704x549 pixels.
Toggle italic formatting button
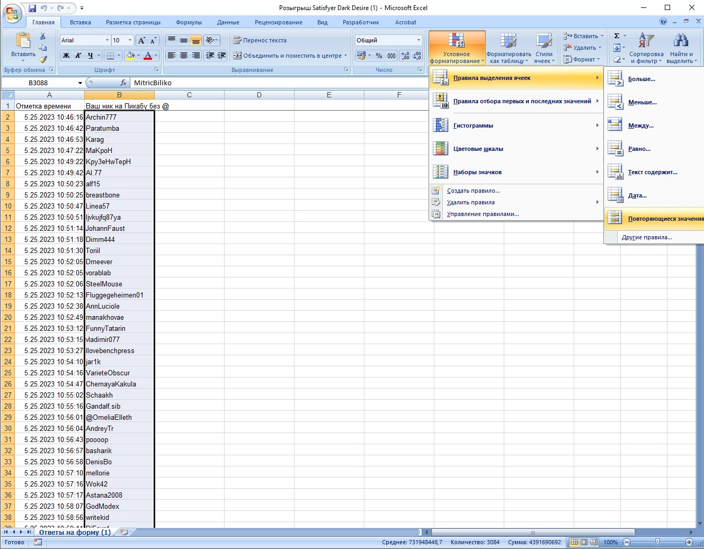click(x=78, y=56)
